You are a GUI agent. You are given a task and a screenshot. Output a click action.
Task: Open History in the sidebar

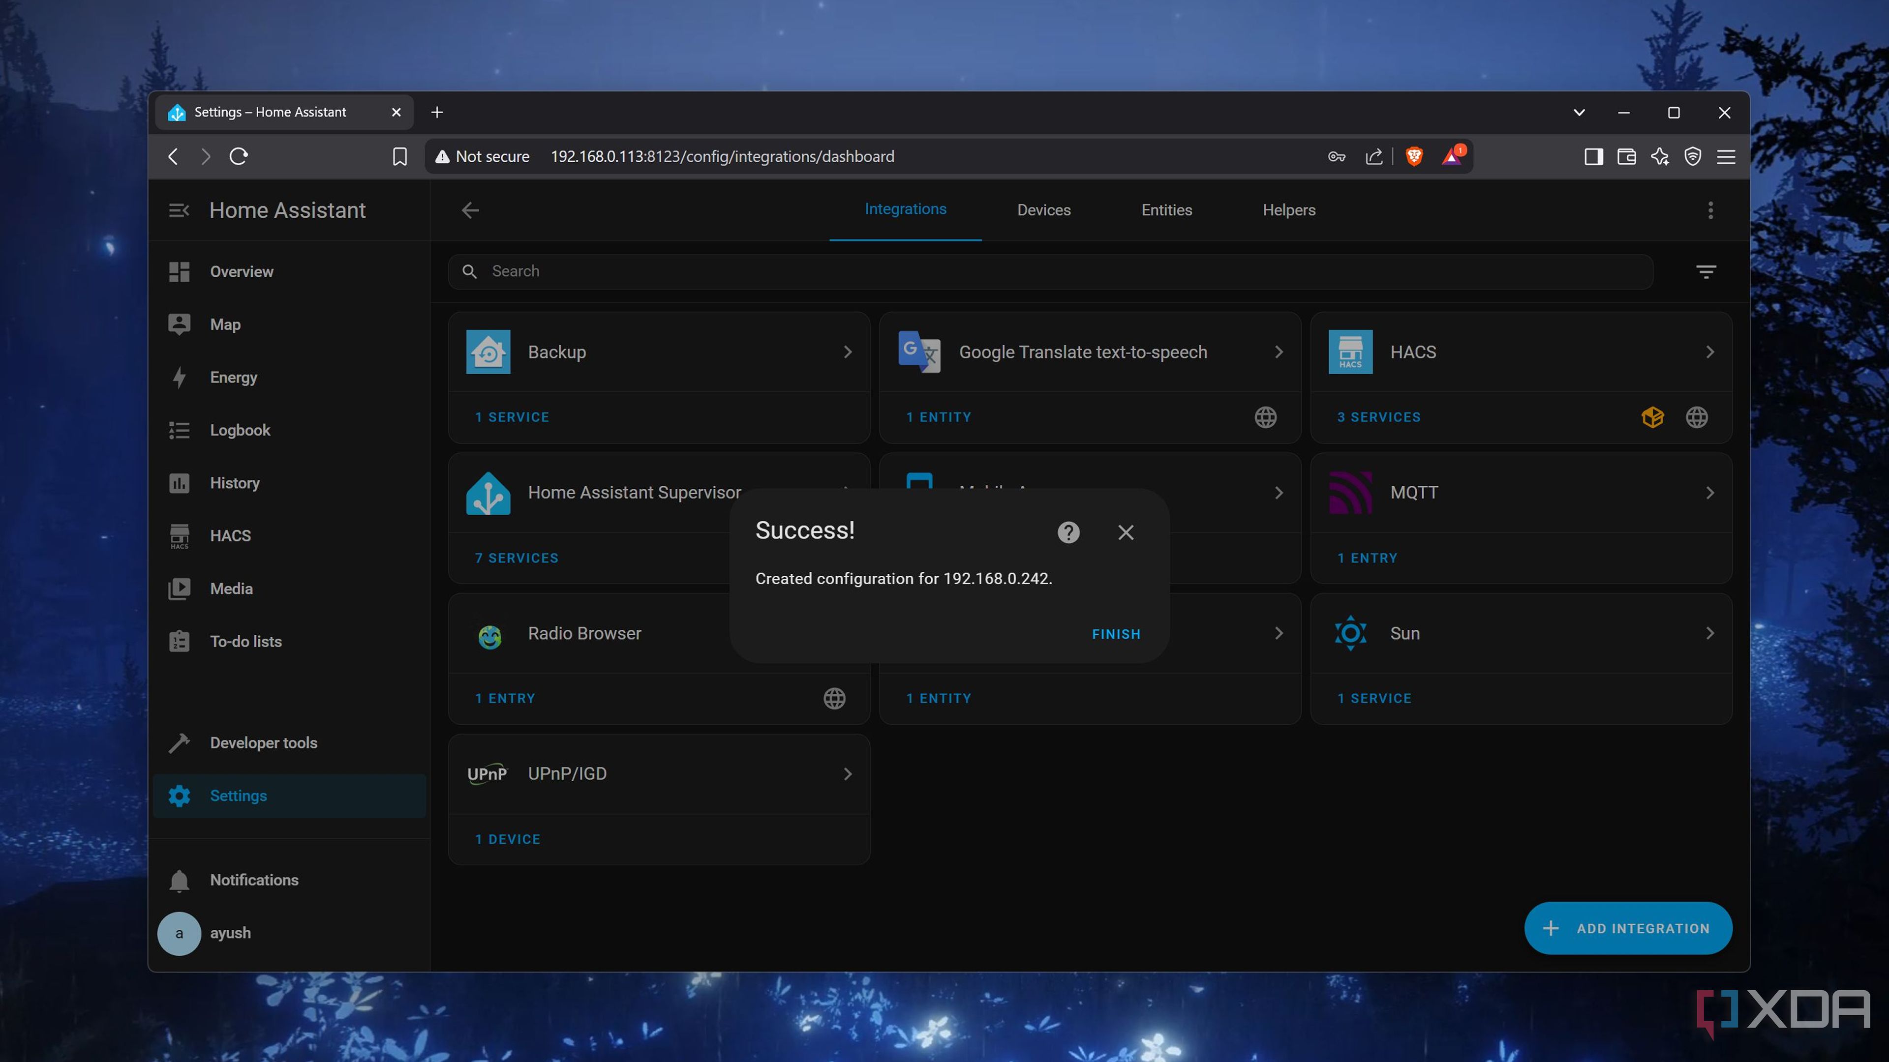(x=290, y=482)
